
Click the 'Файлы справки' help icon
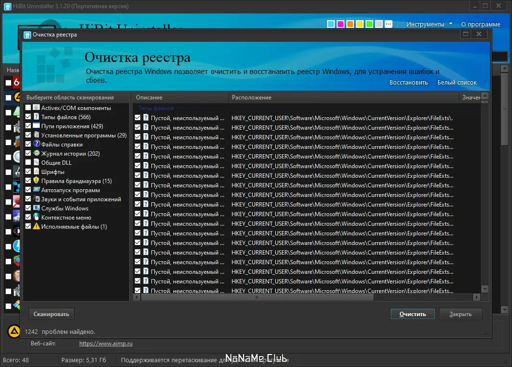[36, 144]
